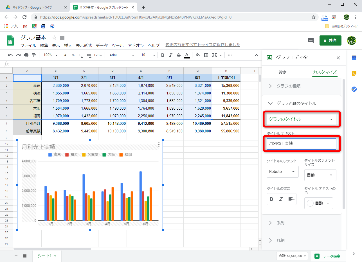The image size is (362, 262).
Task: Click the データ探索 explore button
Action: 328,256
